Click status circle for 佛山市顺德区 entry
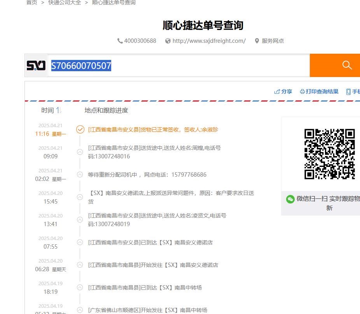 pos(80,310)
